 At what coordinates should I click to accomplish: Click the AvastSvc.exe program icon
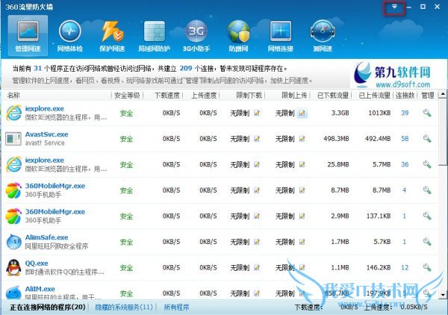coord(13,139)
